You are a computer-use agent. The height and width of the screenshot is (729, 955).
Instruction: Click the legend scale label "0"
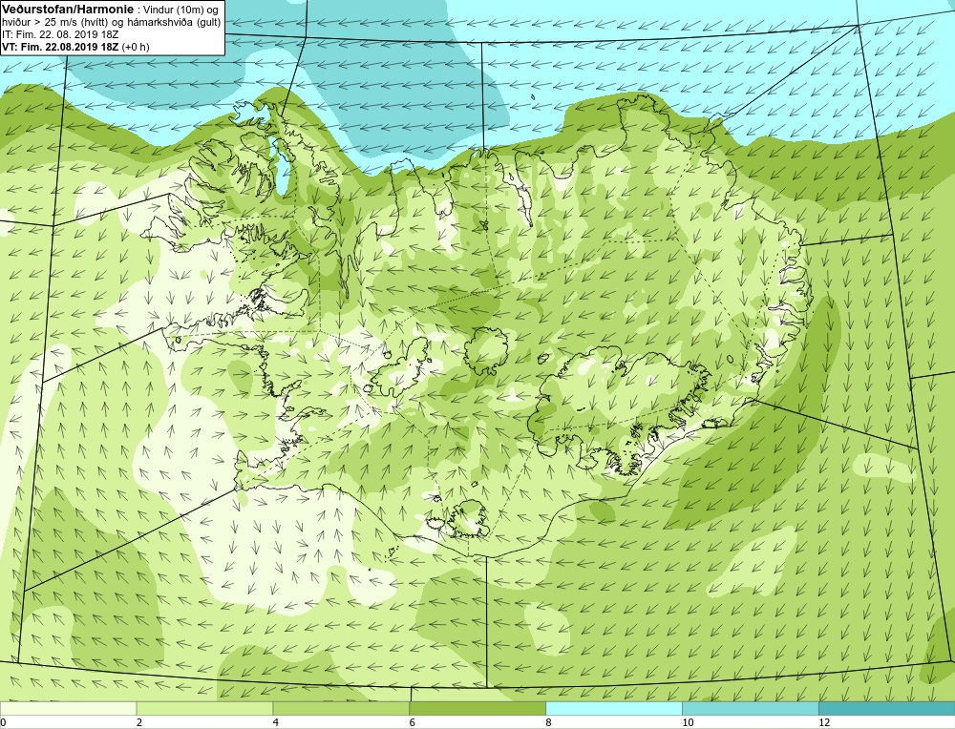click(3, 722)
